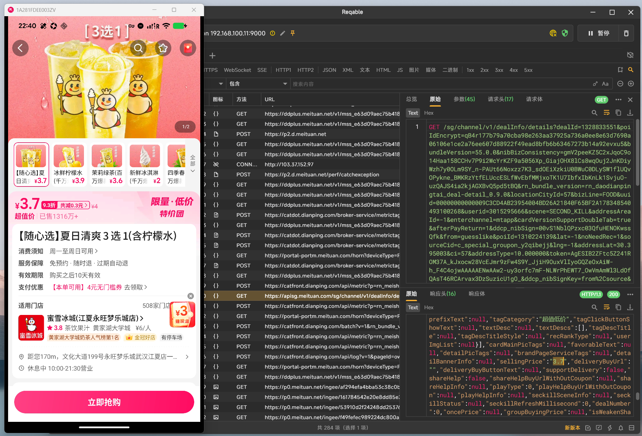Download response content icon

click(630, 308)
